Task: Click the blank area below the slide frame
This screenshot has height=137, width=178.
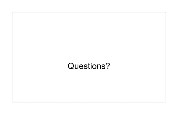Action: [89, 119]
